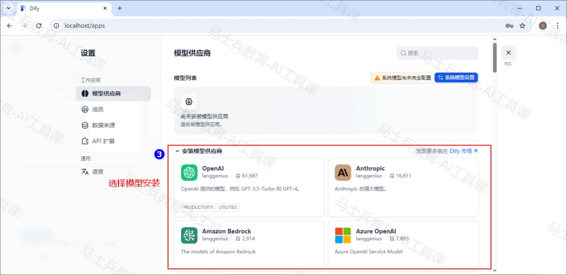Click the settings panel vertical scrollbar

pos(495,58)
